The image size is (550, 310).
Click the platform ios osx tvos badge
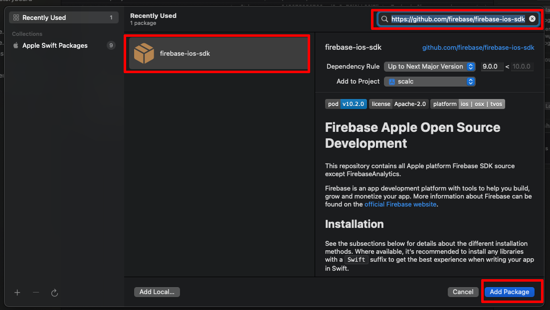(468, 104)
